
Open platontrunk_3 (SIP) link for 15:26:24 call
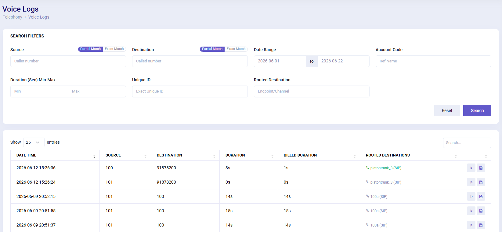coord(384,182)
